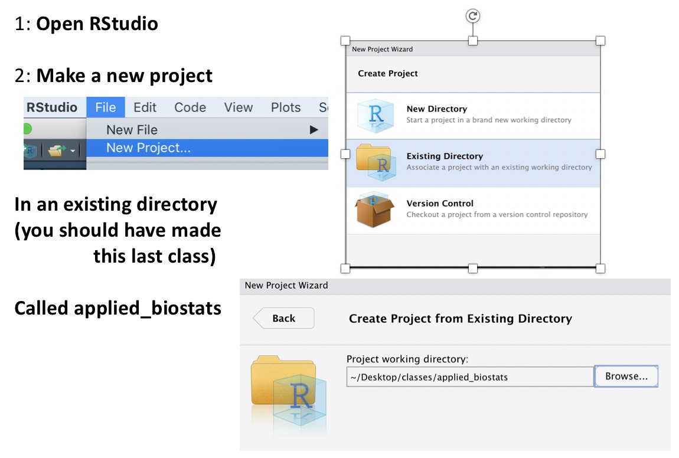Expand the New File submenu arrow
The image size is (679, 458).
(x=314, y=130)
